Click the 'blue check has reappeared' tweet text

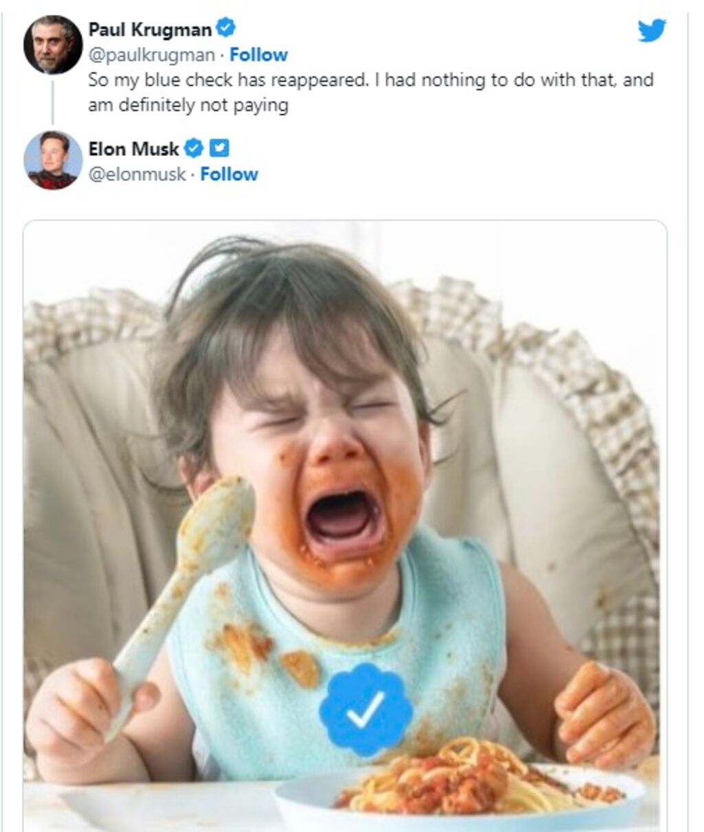[x=370, y=80]
